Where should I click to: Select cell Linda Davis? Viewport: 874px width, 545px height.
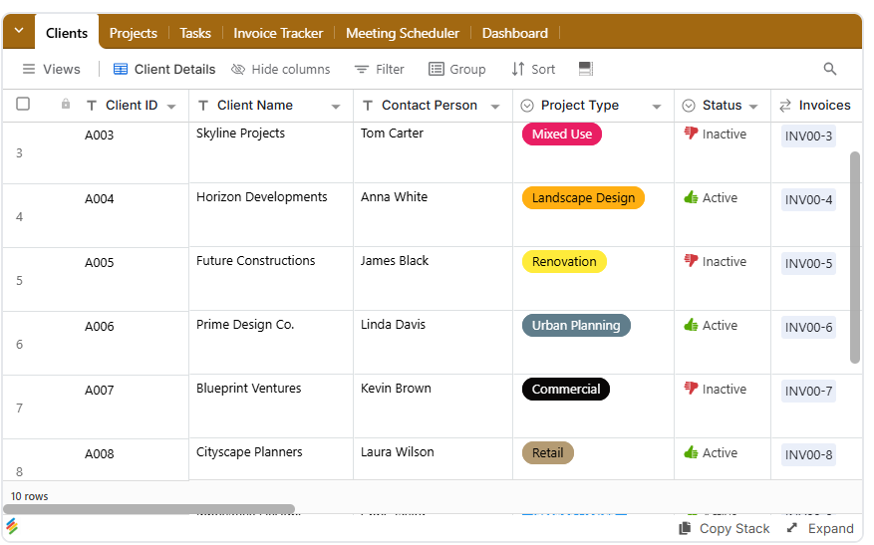[x=433, y=343]
